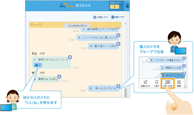Viewport: 194px width, 115px height.
Task: Open the グループ 1 dropdown arrow
Action: (121, 5)
